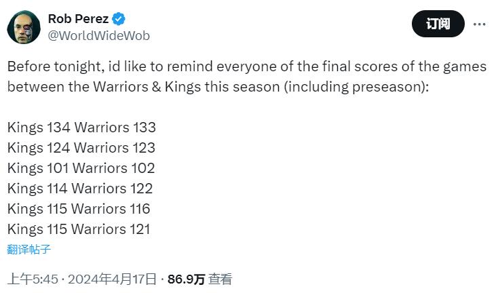The height and width of the screenshot is (293, 498).
Task: Select the Kings 134 Warriors 133 line
Action: click(81, 128)
